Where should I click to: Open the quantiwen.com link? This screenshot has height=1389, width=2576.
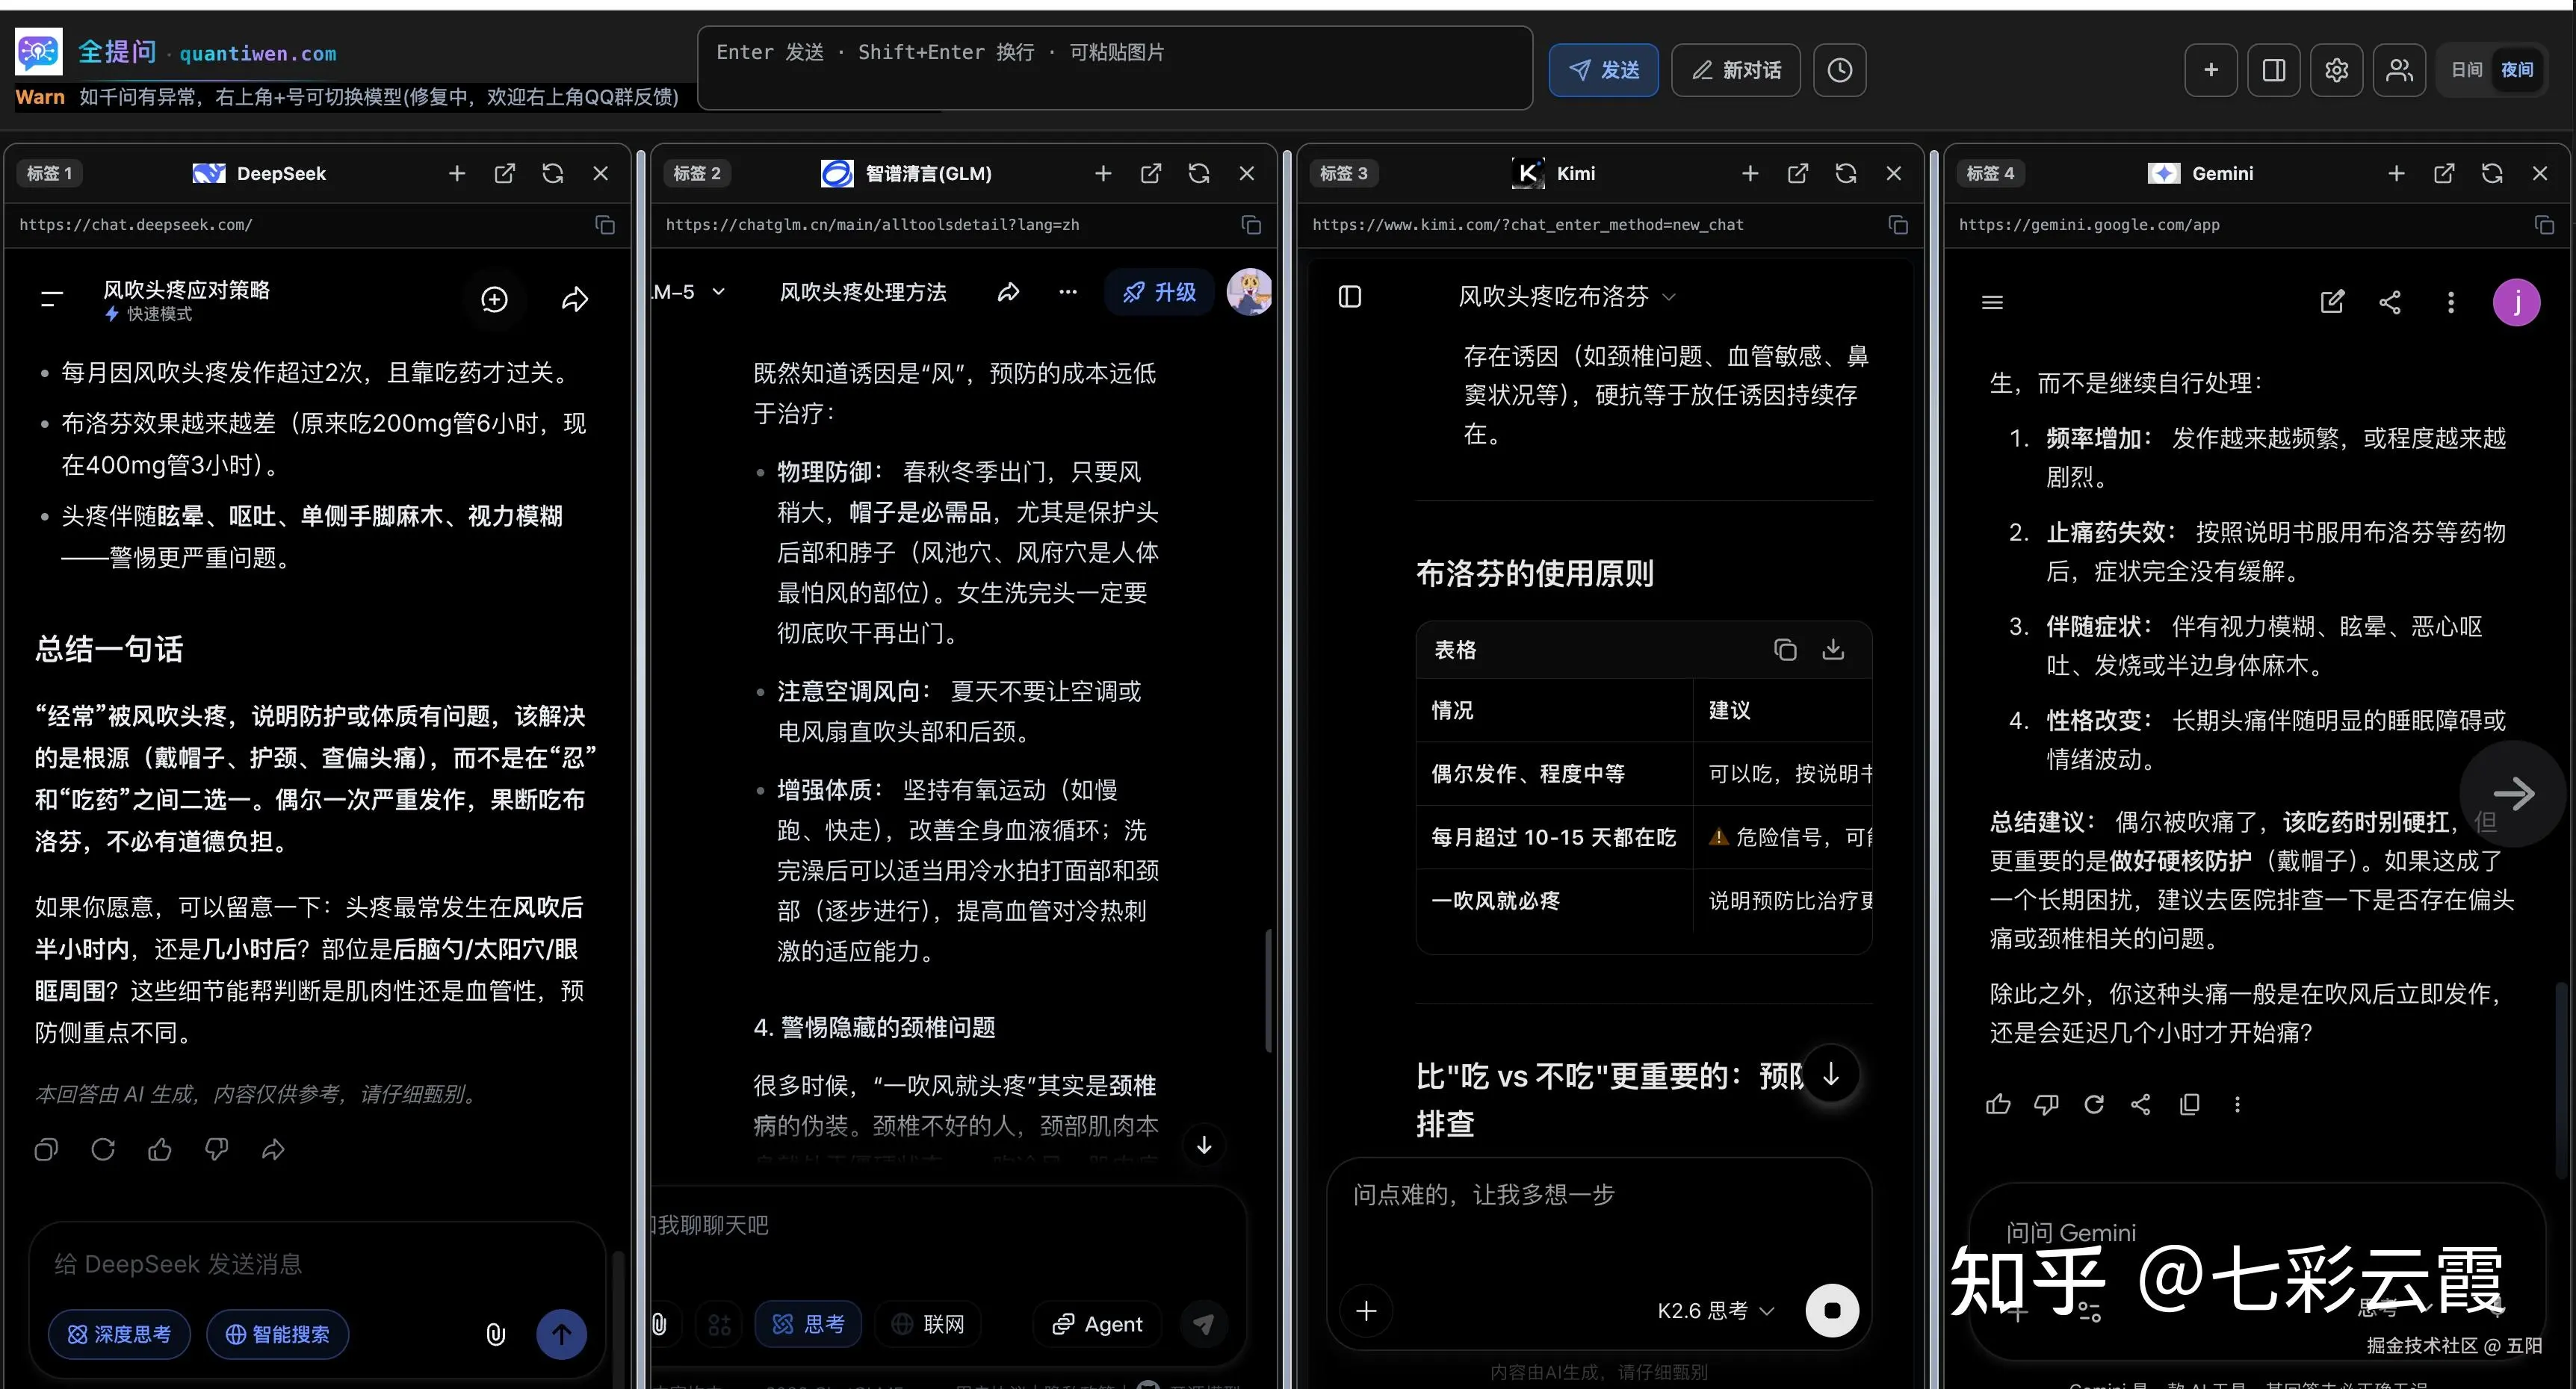click(x=258, y=54)
